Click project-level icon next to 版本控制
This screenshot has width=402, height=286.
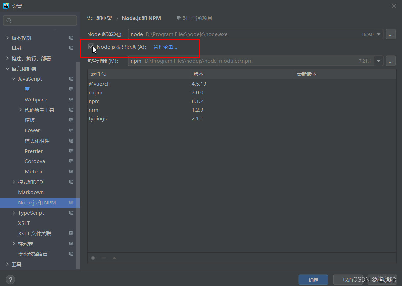(71, 38)
